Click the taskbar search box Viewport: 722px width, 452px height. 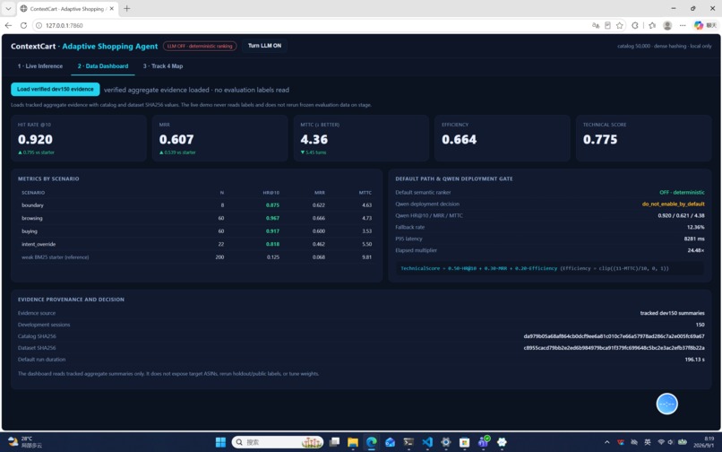277,442
